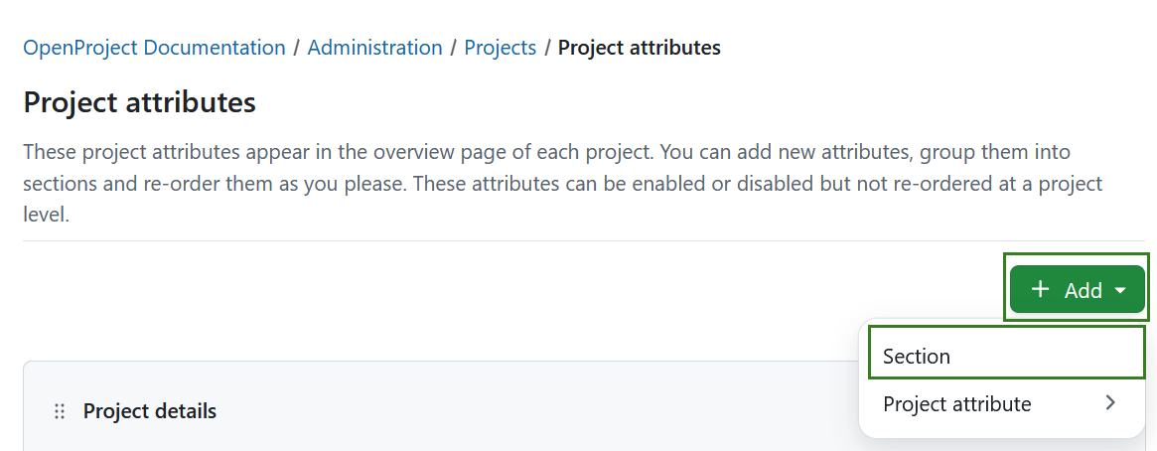Click the plus icon on Add button
1157x451 pixels.
(x=1040, y=289)
